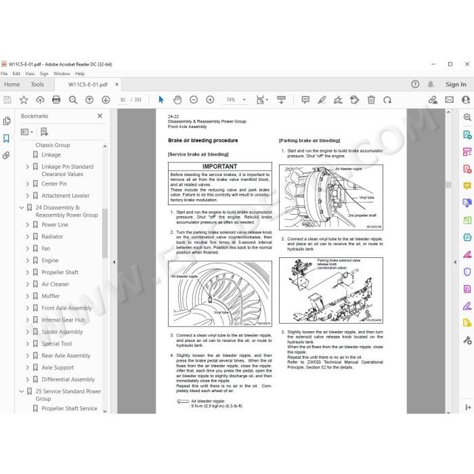Zoom in with the plus icon

tap(210, 100)
